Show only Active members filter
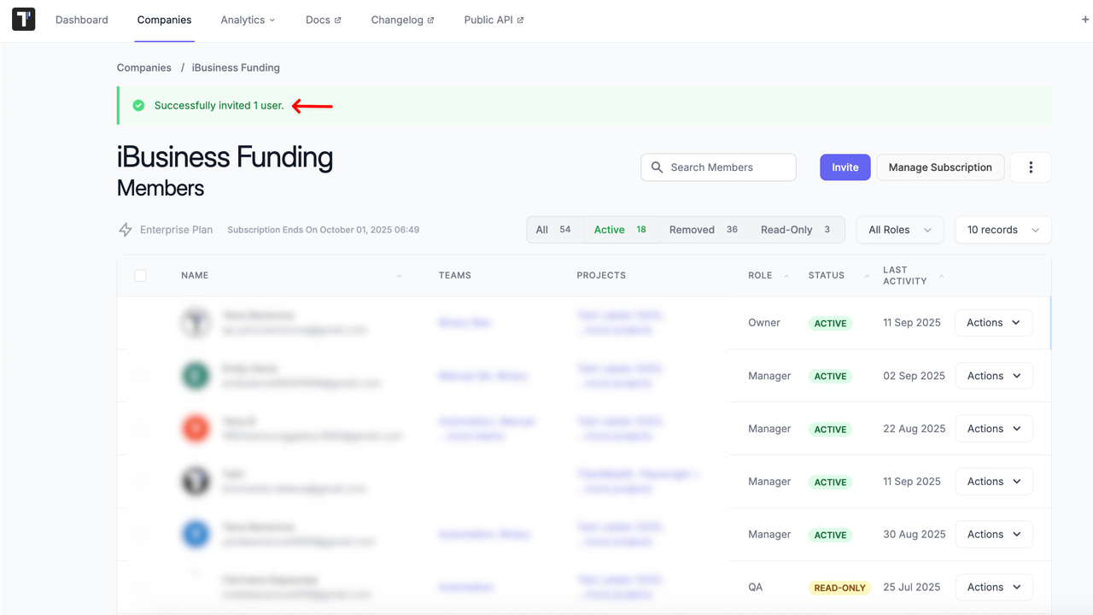 pyautogui.click(x=621, y=230)
